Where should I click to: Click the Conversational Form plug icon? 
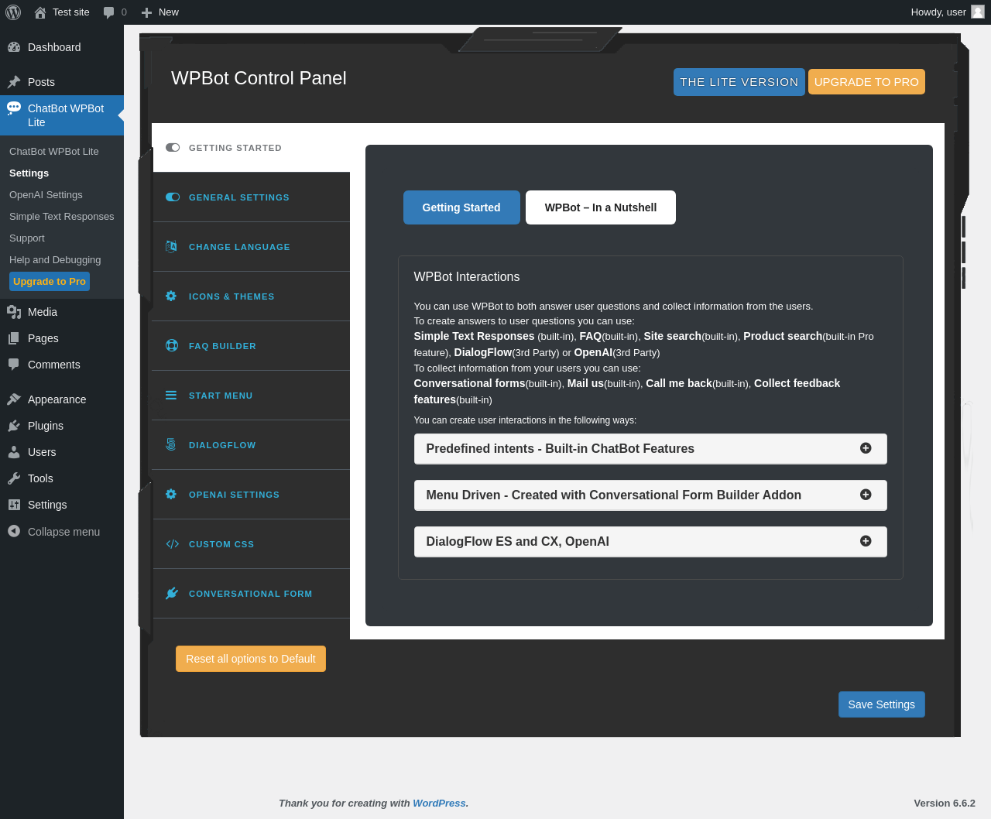pos(172,594)
